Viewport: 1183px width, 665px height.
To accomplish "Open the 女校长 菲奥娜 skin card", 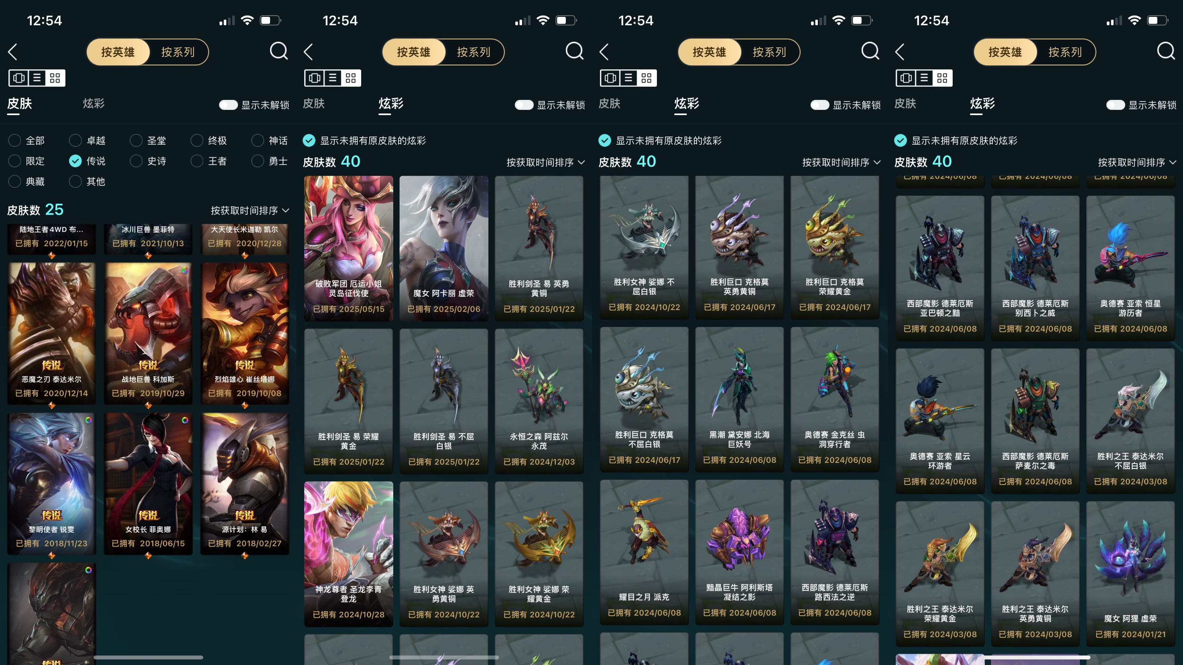I will (148, 484).
